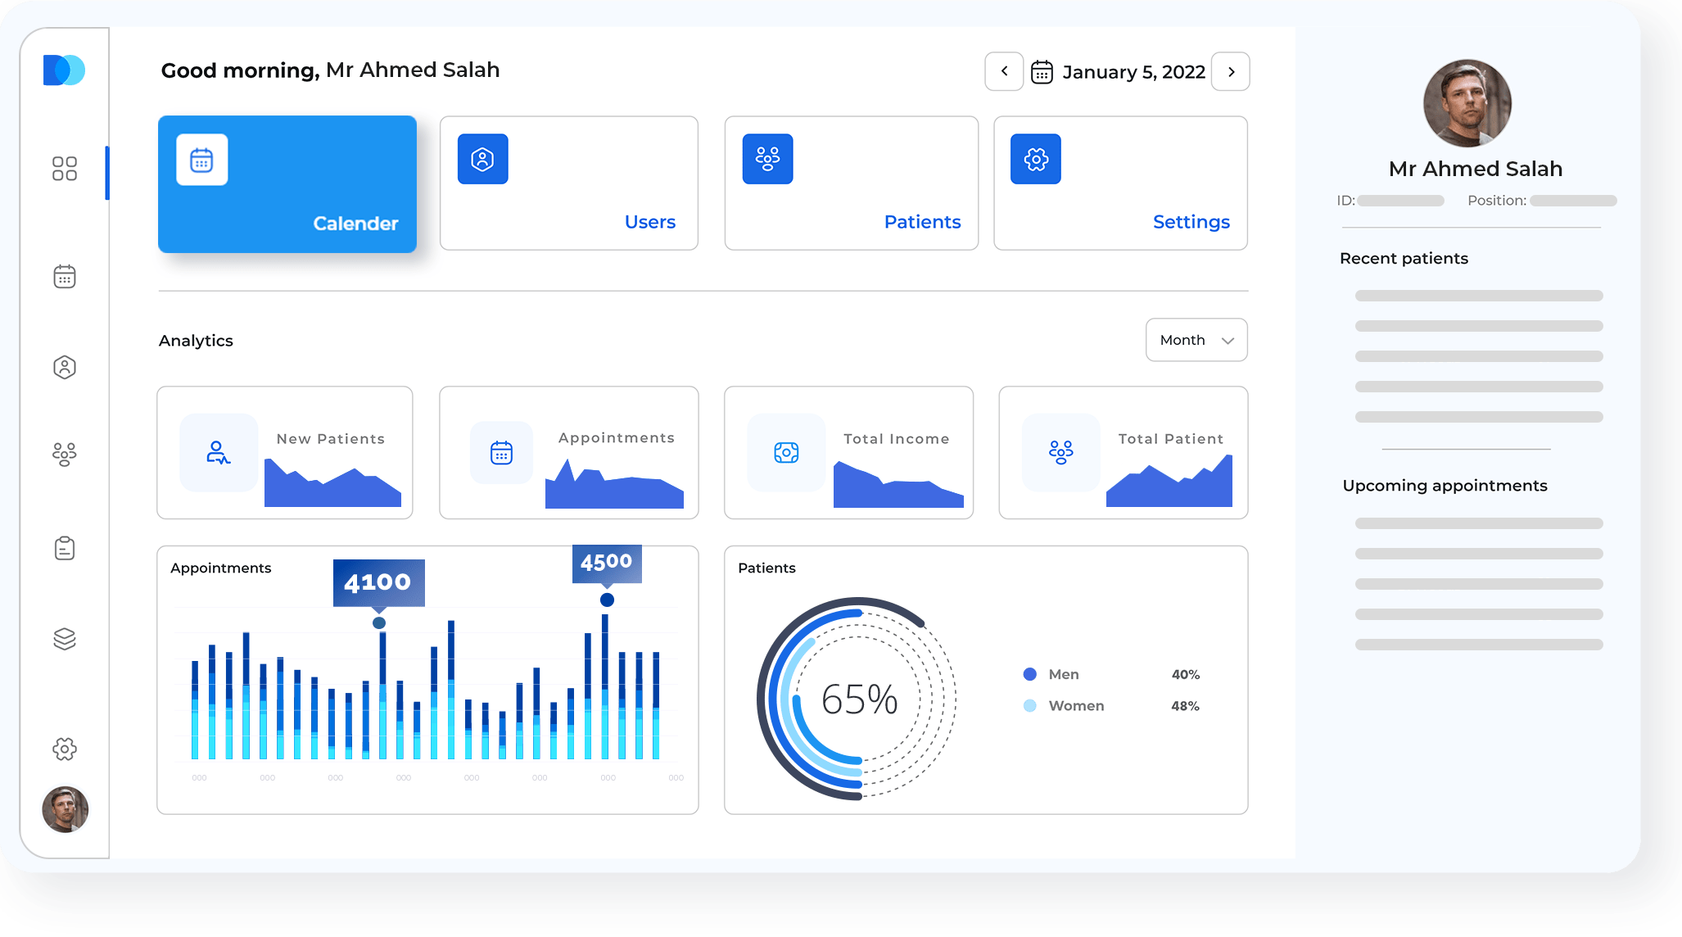Open the user profile icon in sidebar
The image size is (1682, 937).
tap(65, 368)
